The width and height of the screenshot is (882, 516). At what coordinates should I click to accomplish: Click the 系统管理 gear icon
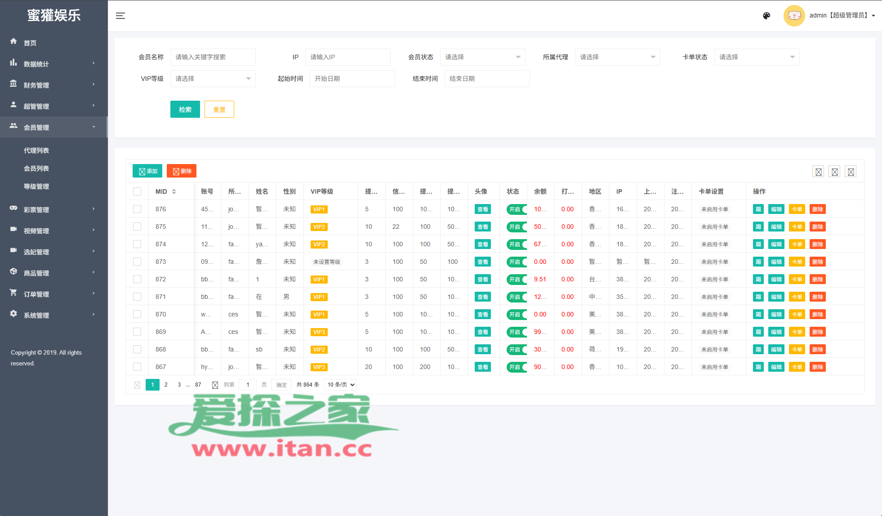[x=13, y=314]
